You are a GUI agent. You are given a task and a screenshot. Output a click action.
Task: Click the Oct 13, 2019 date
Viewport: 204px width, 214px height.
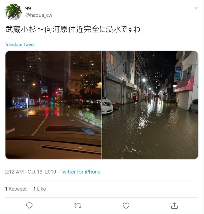[x=42, y=172]
